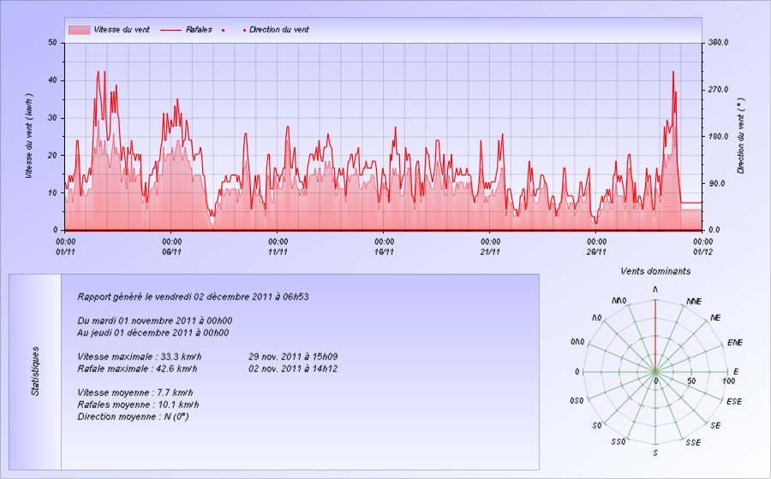Click the vertical Statistiques panel tab
The image size is (771, 479).
(x=35, y=370)
